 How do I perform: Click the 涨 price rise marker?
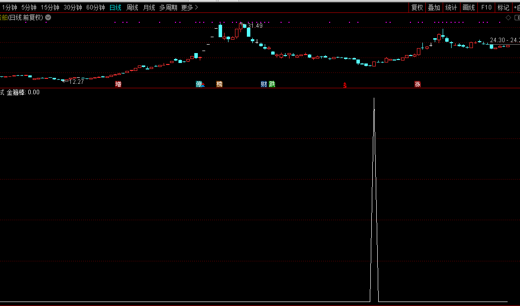coord(417,84)
